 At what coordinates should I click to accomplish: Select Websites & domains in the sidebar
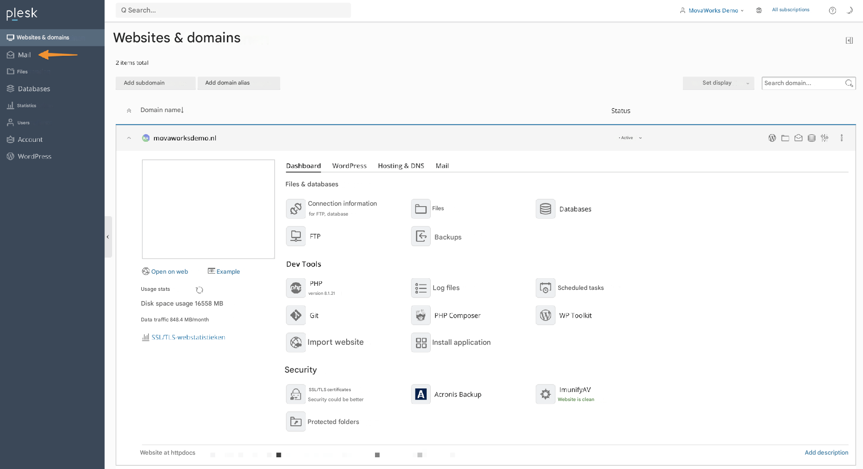pos(52,37)
